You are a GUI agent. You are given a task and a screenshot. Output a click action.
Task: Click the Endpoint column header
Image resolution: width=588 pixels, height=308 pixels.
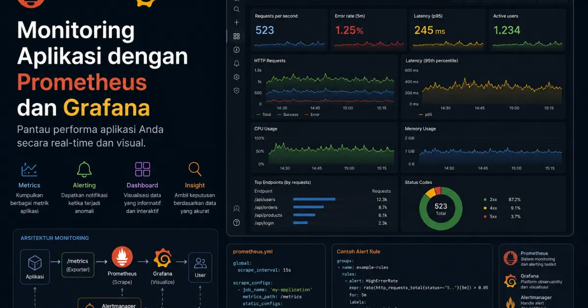pyautogui.click(x=264, y=191)
